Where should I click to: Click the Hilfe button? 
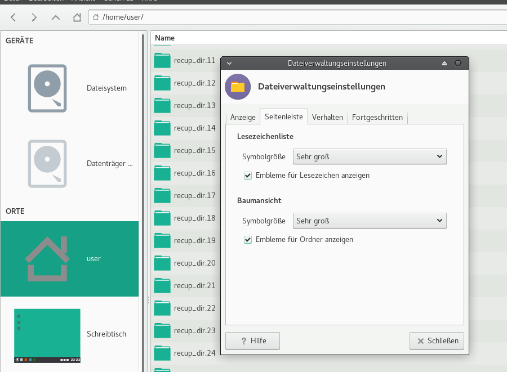252,340
